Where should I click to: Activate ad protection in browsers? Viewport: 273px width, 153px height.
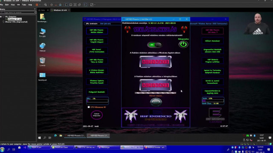coord(155,85)
